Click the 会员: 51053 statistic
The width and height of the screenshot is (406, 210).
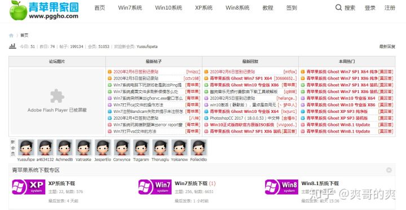pyautogui.click(x=99, y=47)
